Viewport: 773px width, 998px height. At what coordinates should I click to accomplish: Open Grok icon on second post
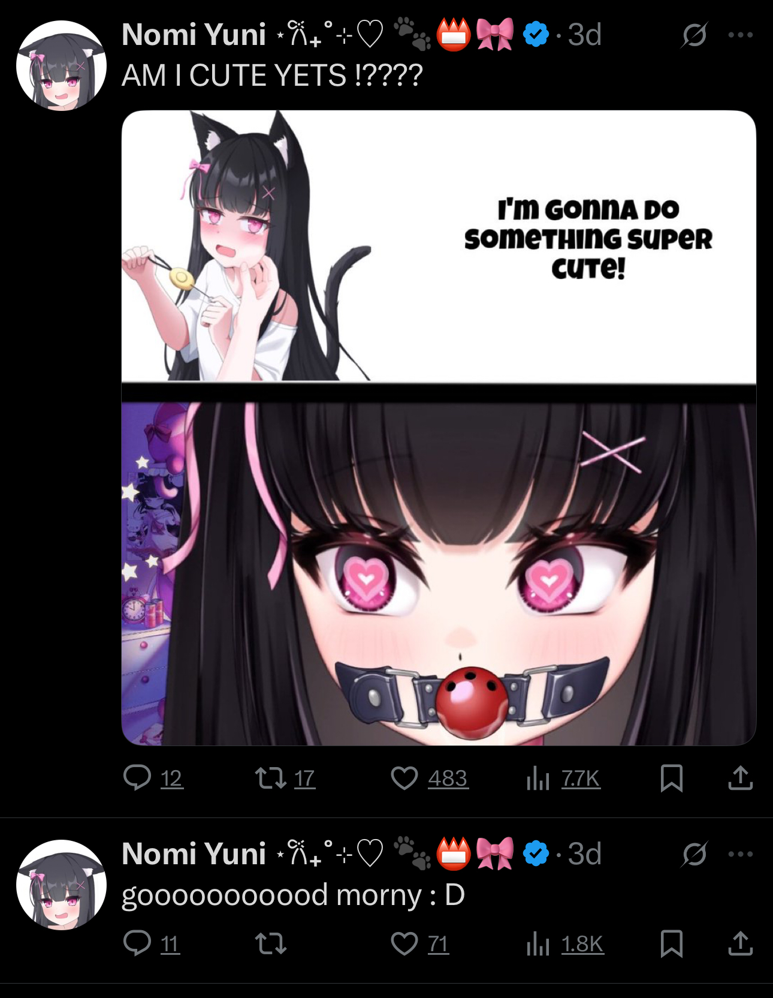pyautogui.click(x=694, y=854)
